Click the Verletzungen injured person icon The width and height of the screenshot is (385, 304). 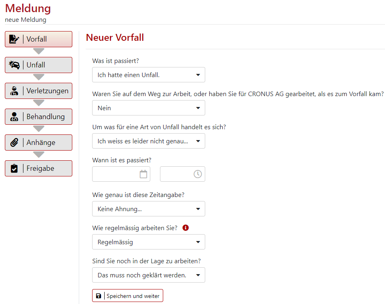(14, 91)
